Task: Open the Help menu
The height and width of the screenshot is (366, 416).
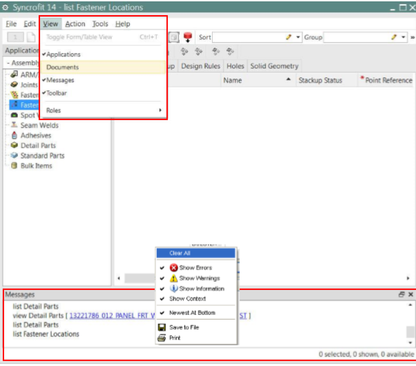Action: tap(122, 24)
